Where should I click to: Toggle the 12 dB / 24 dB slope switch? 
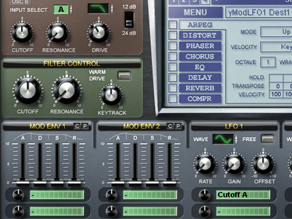pos(129,20)
